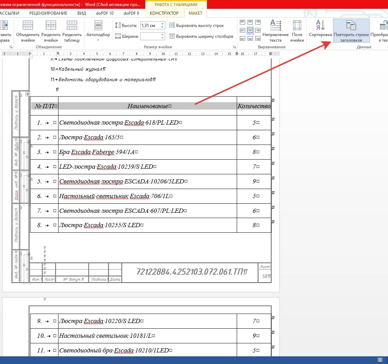Image resolution: width=388 pixels, height=364 pixels.
Task: Open Cell Margins (Поля ячейки)
Action: click(297, 31)
